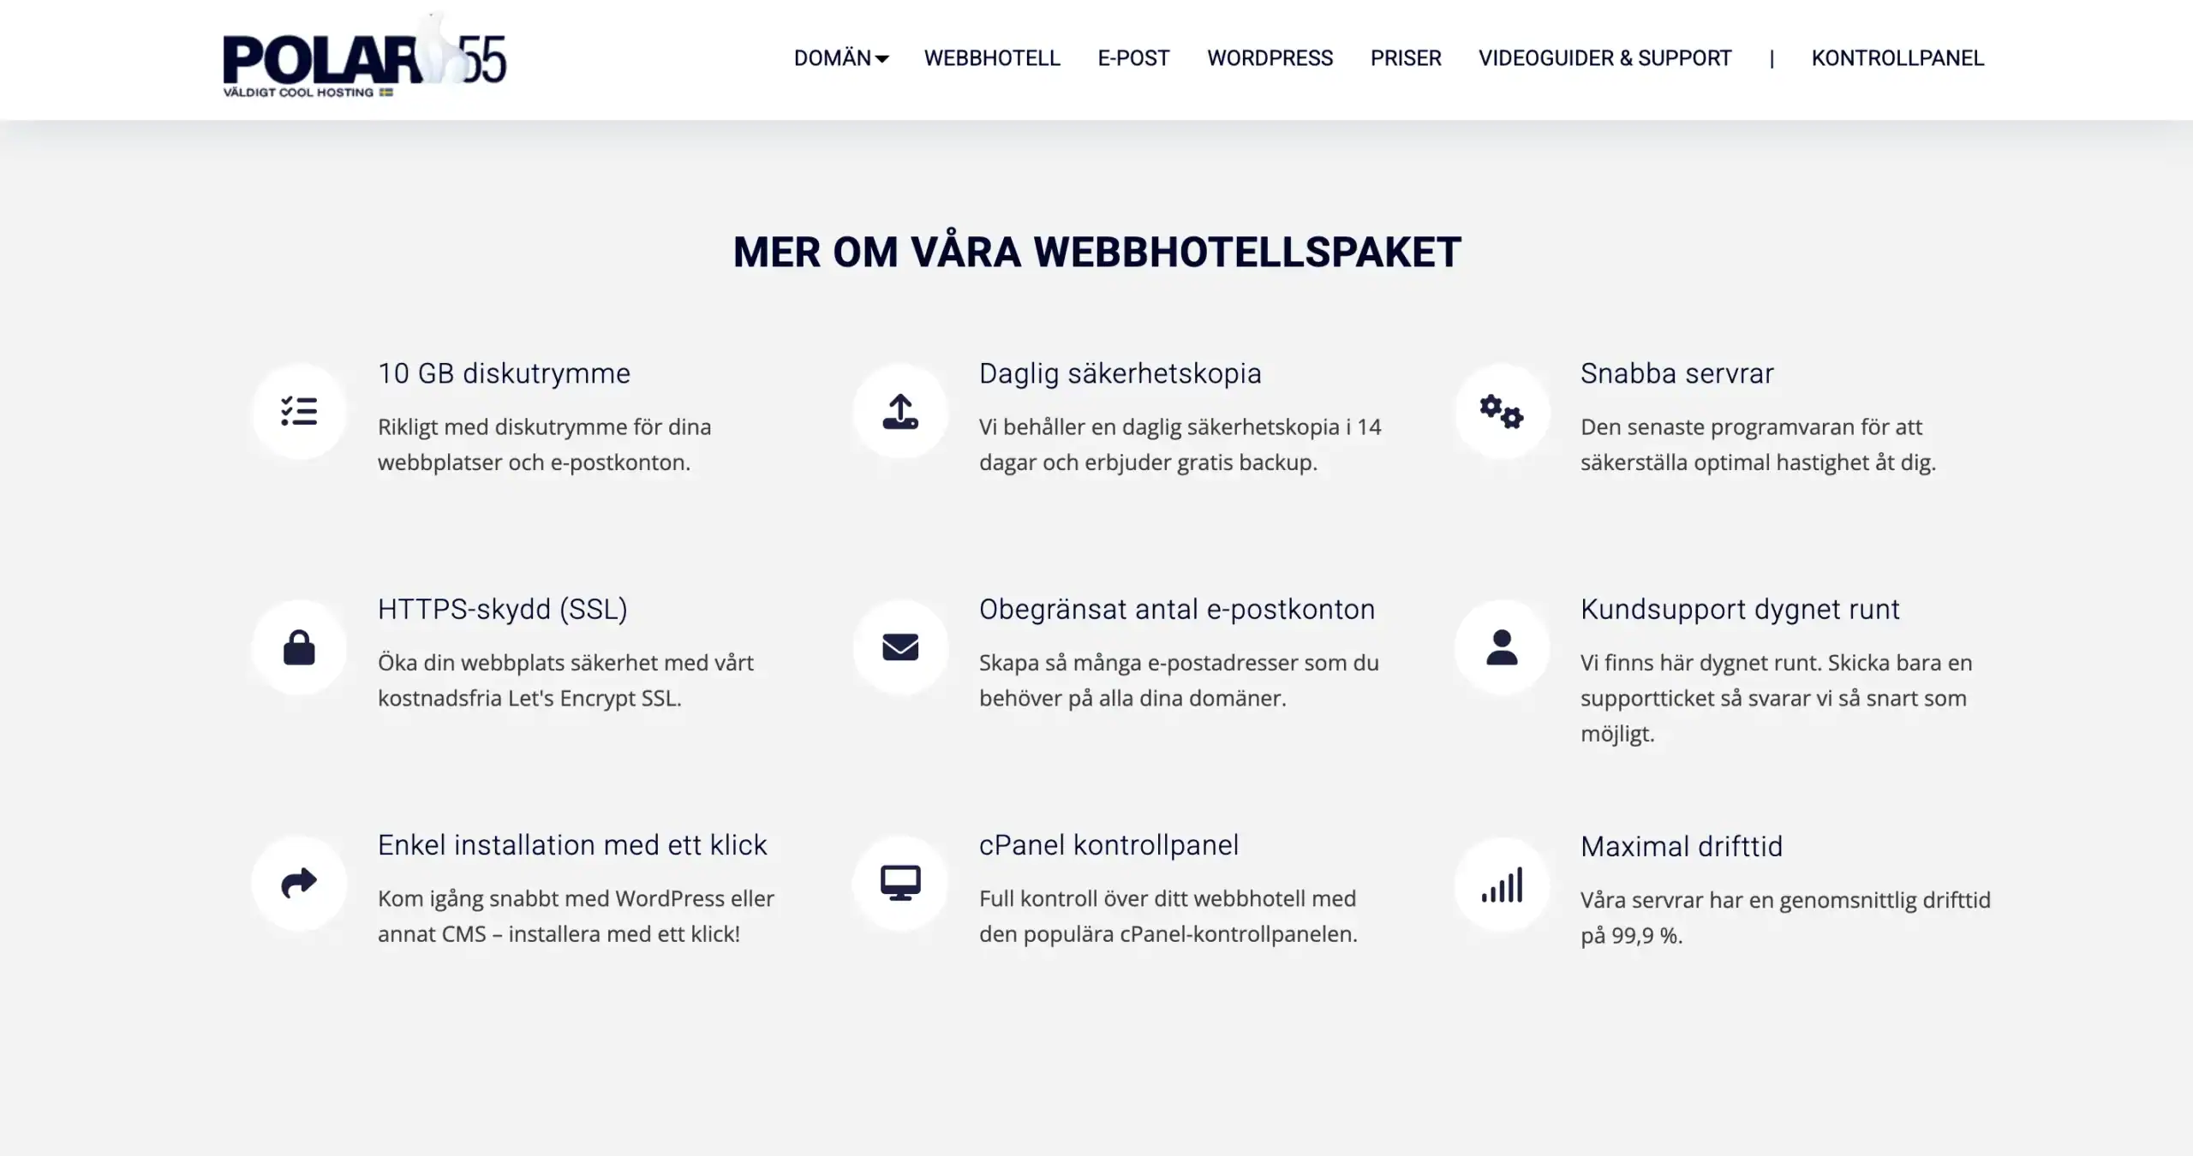The image size is (2193, 1156).
Task: Open the PRISER menu item
Action: click(1406, 58)
